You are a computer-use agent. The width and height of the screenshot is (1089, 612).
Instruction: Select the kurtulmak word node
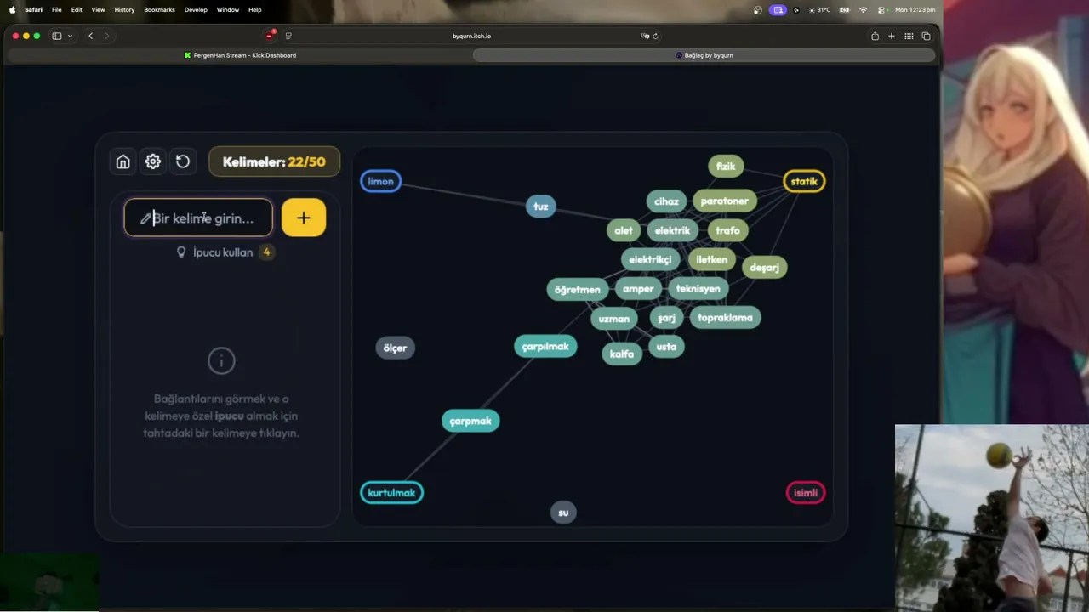click(391, 493)
